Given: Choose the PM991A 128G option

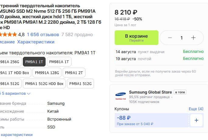Looking at the screenshot, I should pos(47,73).
